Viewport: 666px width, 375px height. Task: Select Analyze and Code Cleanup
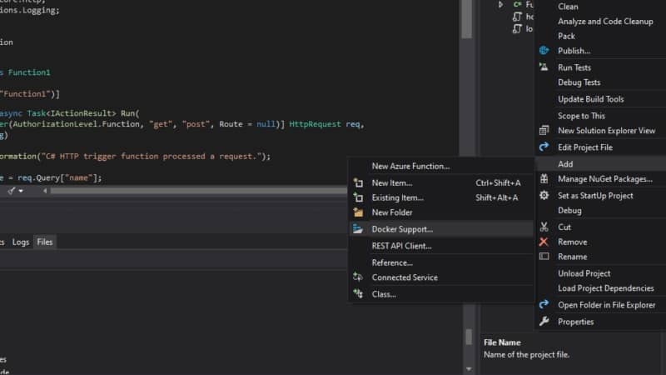click(605, 22)
